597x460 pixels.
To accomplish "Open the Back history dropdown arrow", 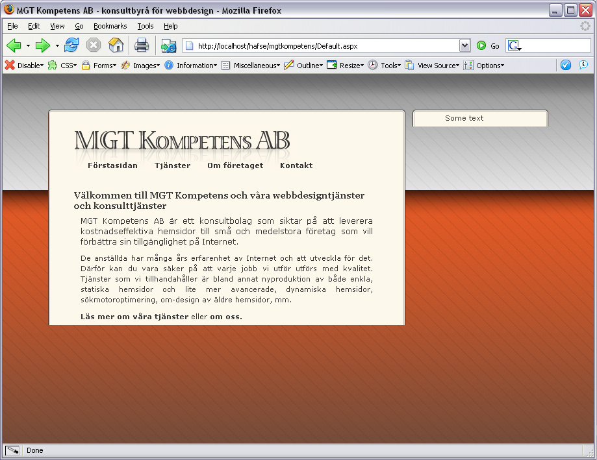I will [28, 46].
